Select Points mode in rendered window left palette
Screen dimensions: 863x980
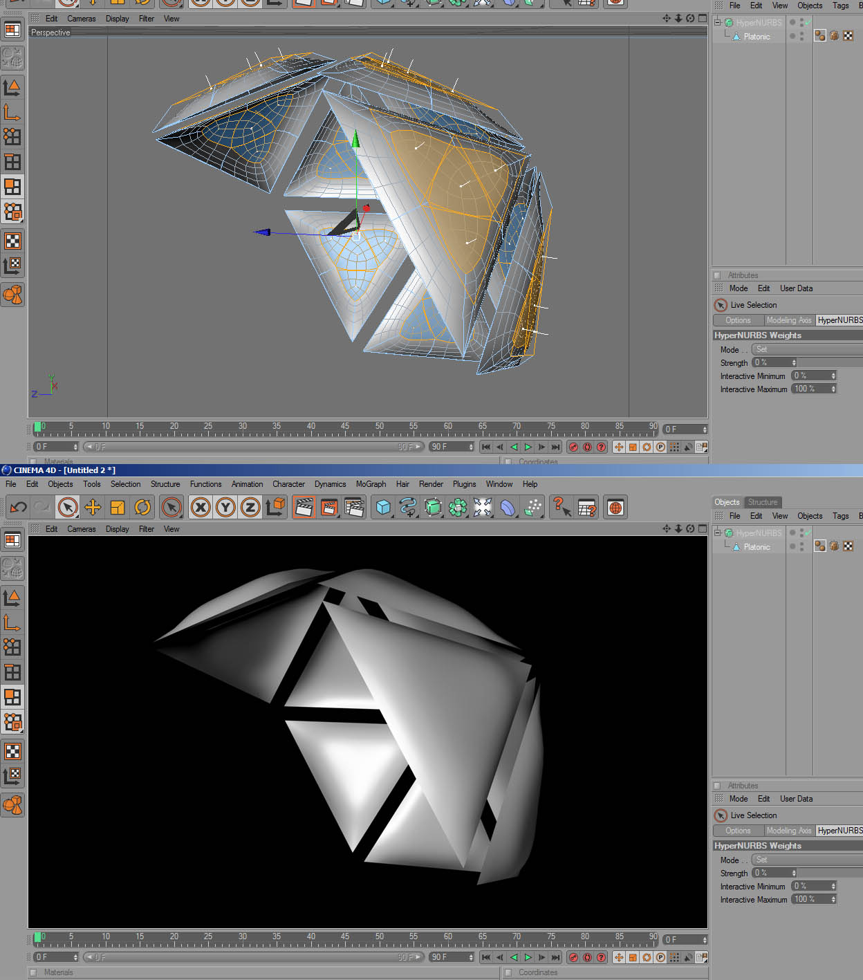coord(12,647)
